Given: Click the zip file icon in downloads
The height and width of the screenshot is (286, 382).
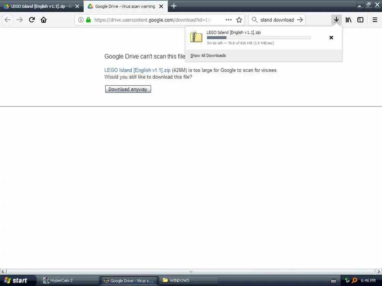Looking at the screenshot, I should 196,37.
